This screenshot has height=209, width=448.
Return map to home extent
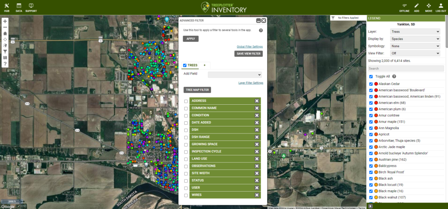coord(5,33)
